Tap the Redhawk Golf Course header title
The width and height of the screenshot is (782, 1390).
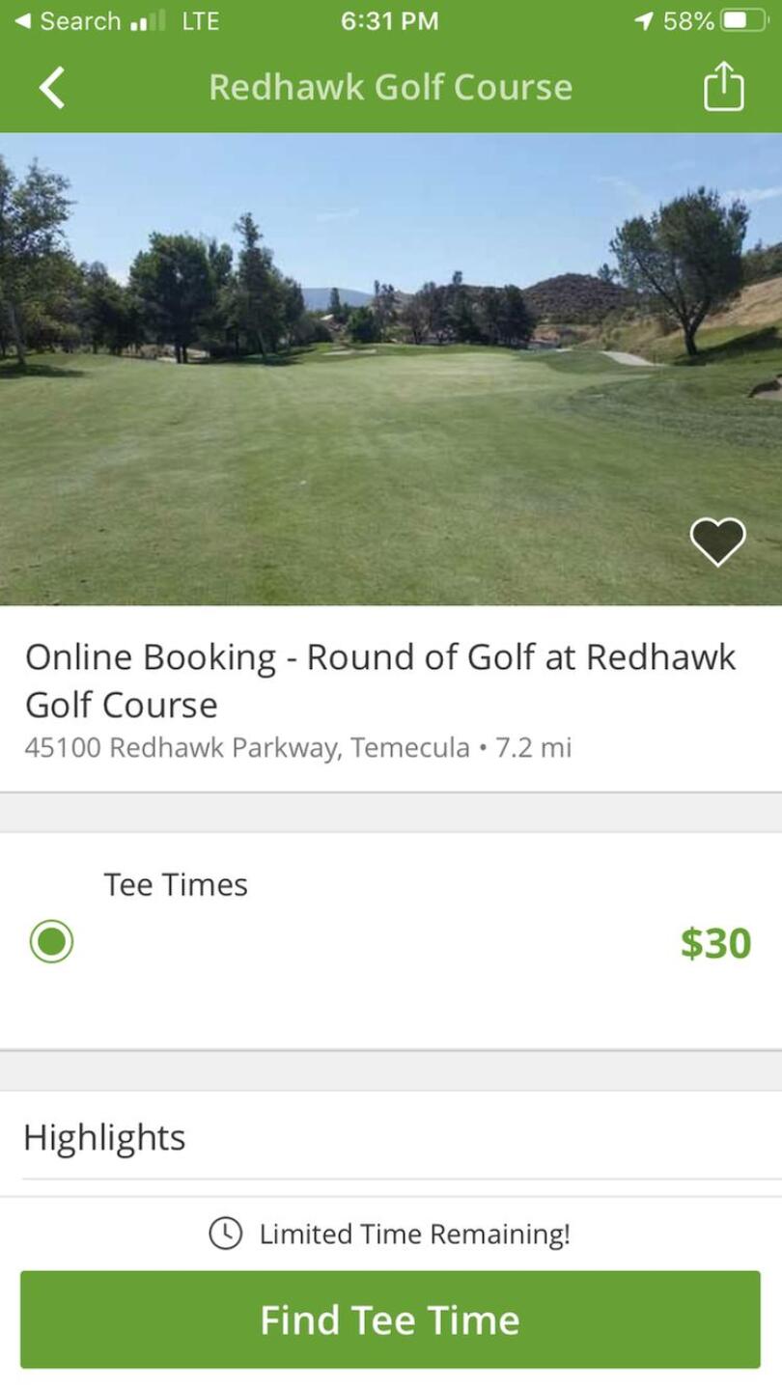pyautogui.click(x=390, y=87)
